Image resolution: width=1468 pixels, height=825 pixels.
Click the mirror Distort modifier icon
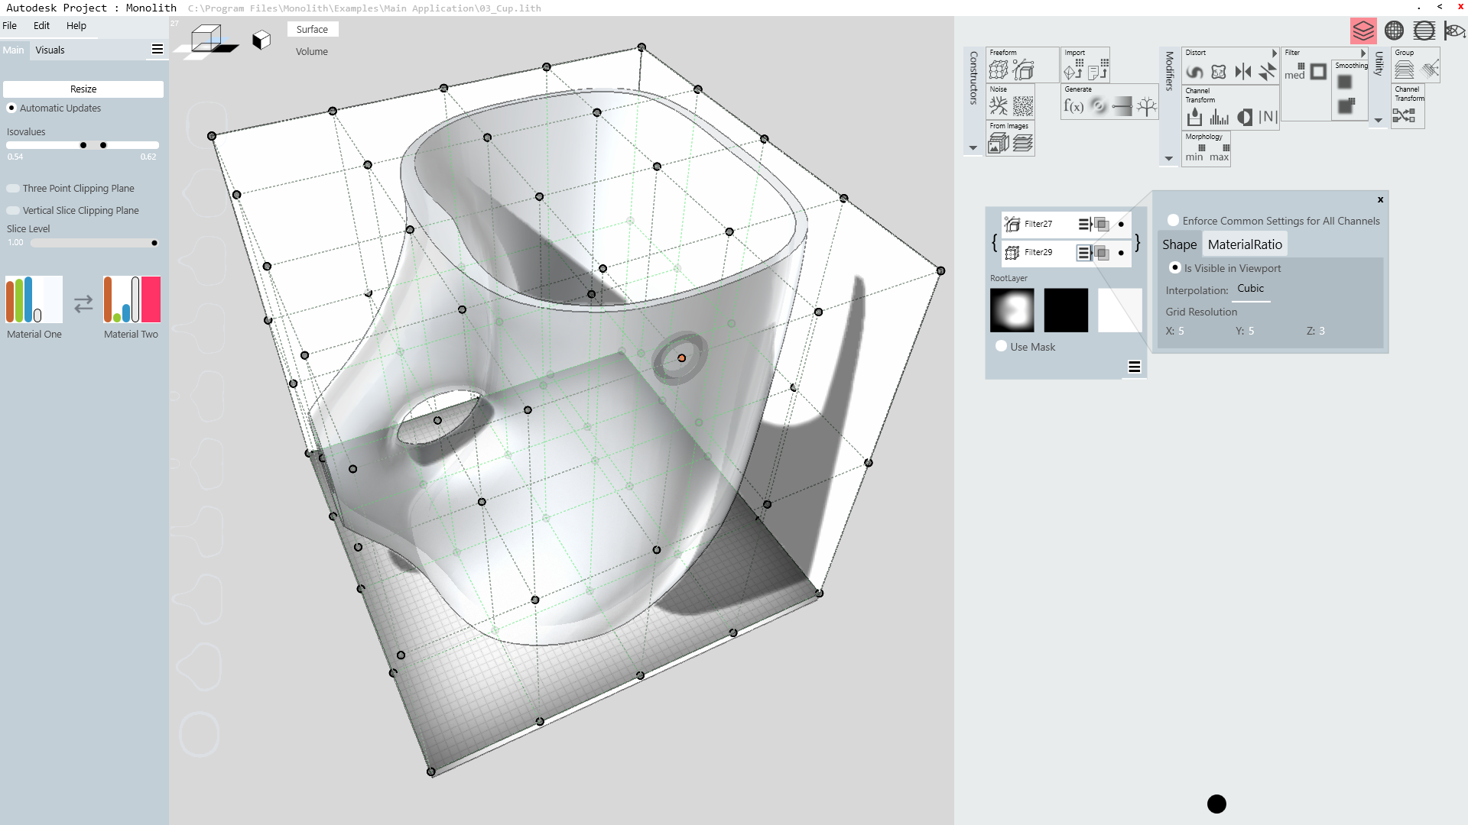[x=1243, y=72]
